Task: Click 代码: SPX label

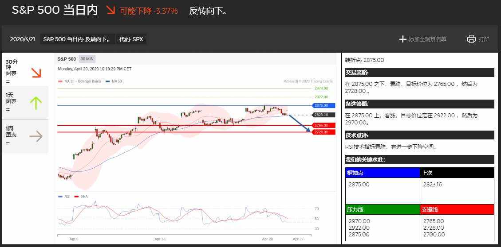Action: (131, 39)
